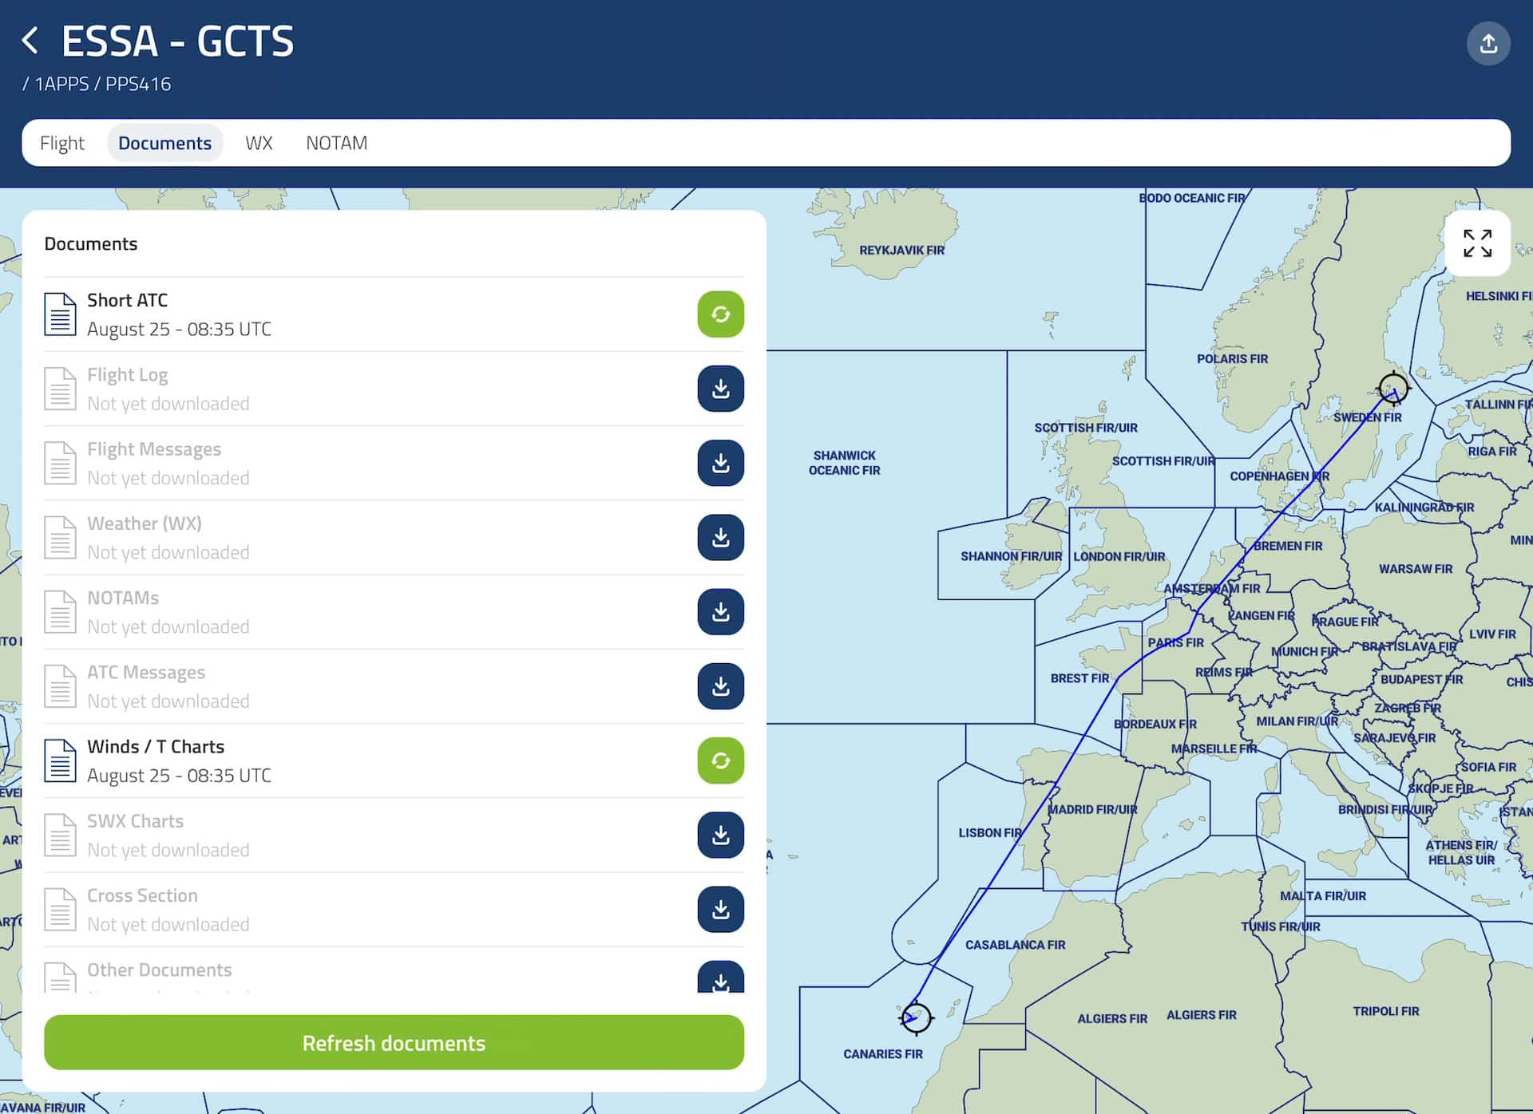Screen dimensions: 1533x1114
Task: Click the WARSAW FIR map label
Action: click(1415, 569)
